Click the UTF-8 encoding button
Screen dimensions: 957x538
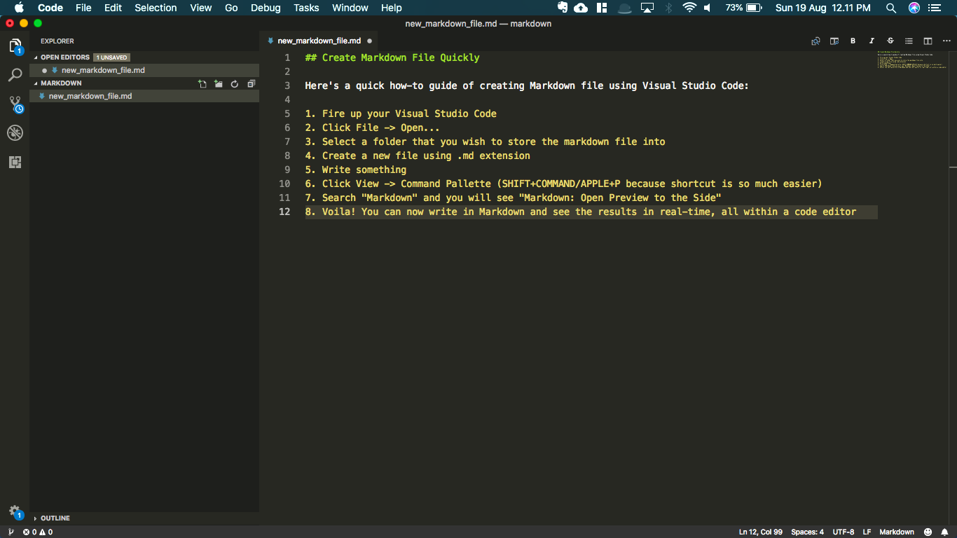843,532
